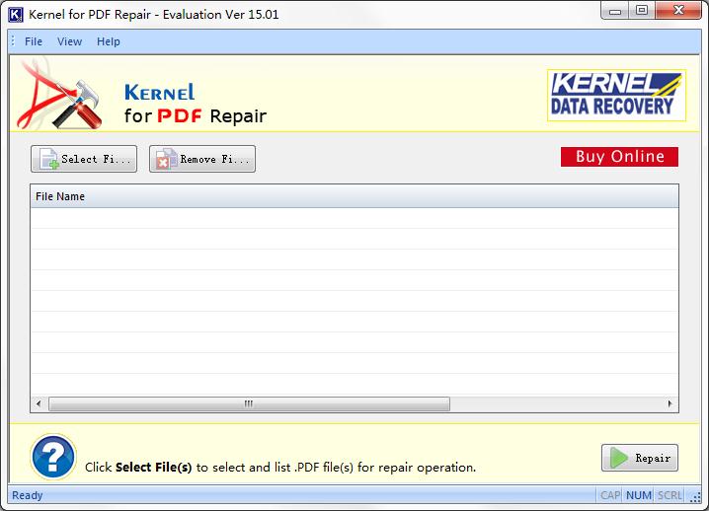Open the File menu
Viewport: 709px width, 511px height.
(x=34, y=41)
